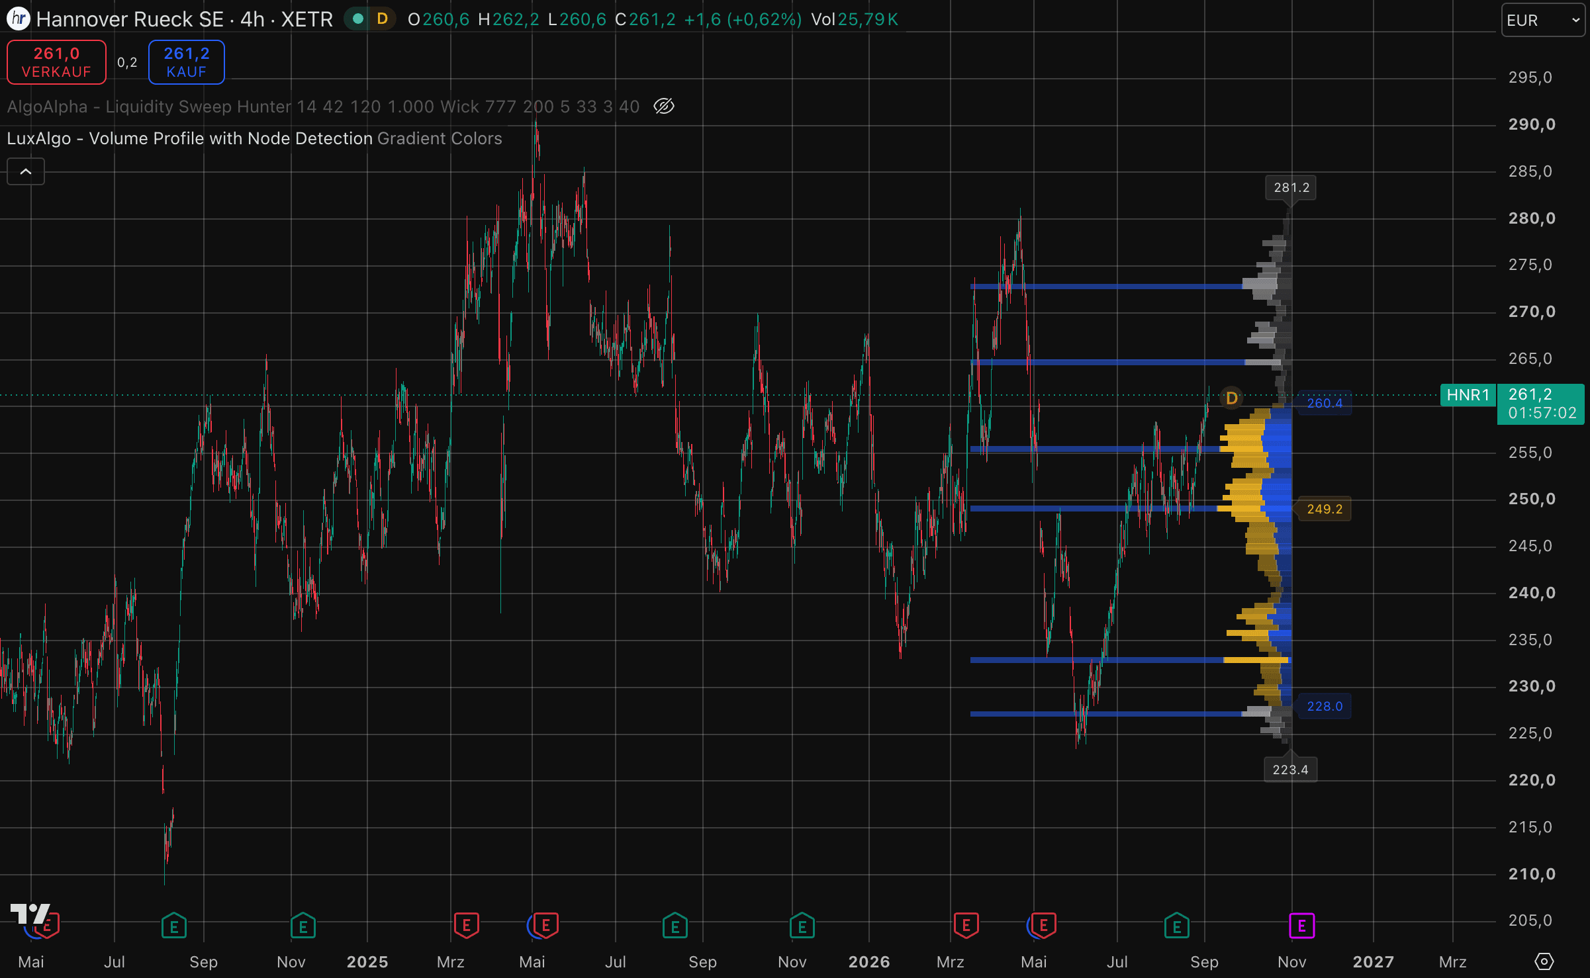The image size is (1590, 978).
Task: Open the November 2025 green earnings marker
Action: [x=802, y=926]
